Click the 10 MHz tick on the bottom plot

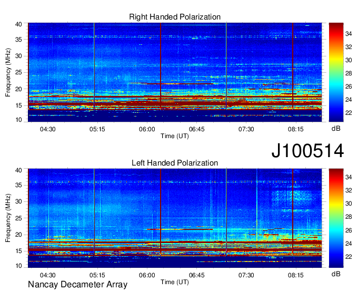[19, 266]
